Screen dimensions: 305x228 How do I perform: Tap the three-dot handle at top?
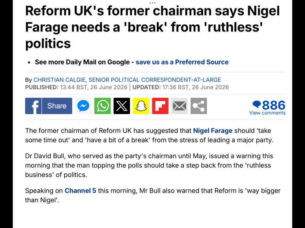point(152,3)
